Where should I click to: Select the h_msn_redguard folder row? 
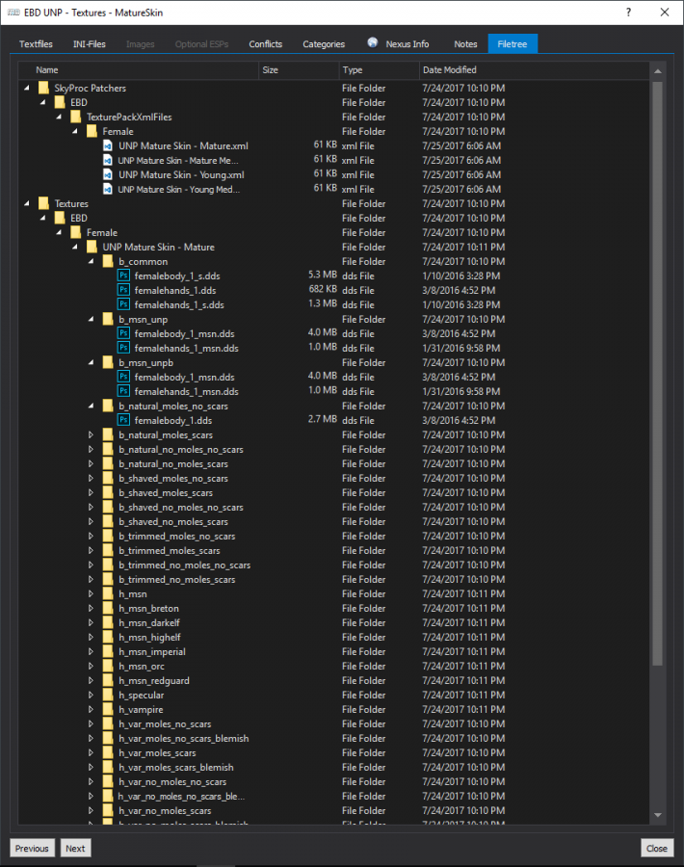[333, 681]
